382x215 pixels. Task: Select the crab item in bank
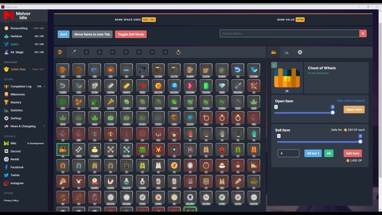110,70
